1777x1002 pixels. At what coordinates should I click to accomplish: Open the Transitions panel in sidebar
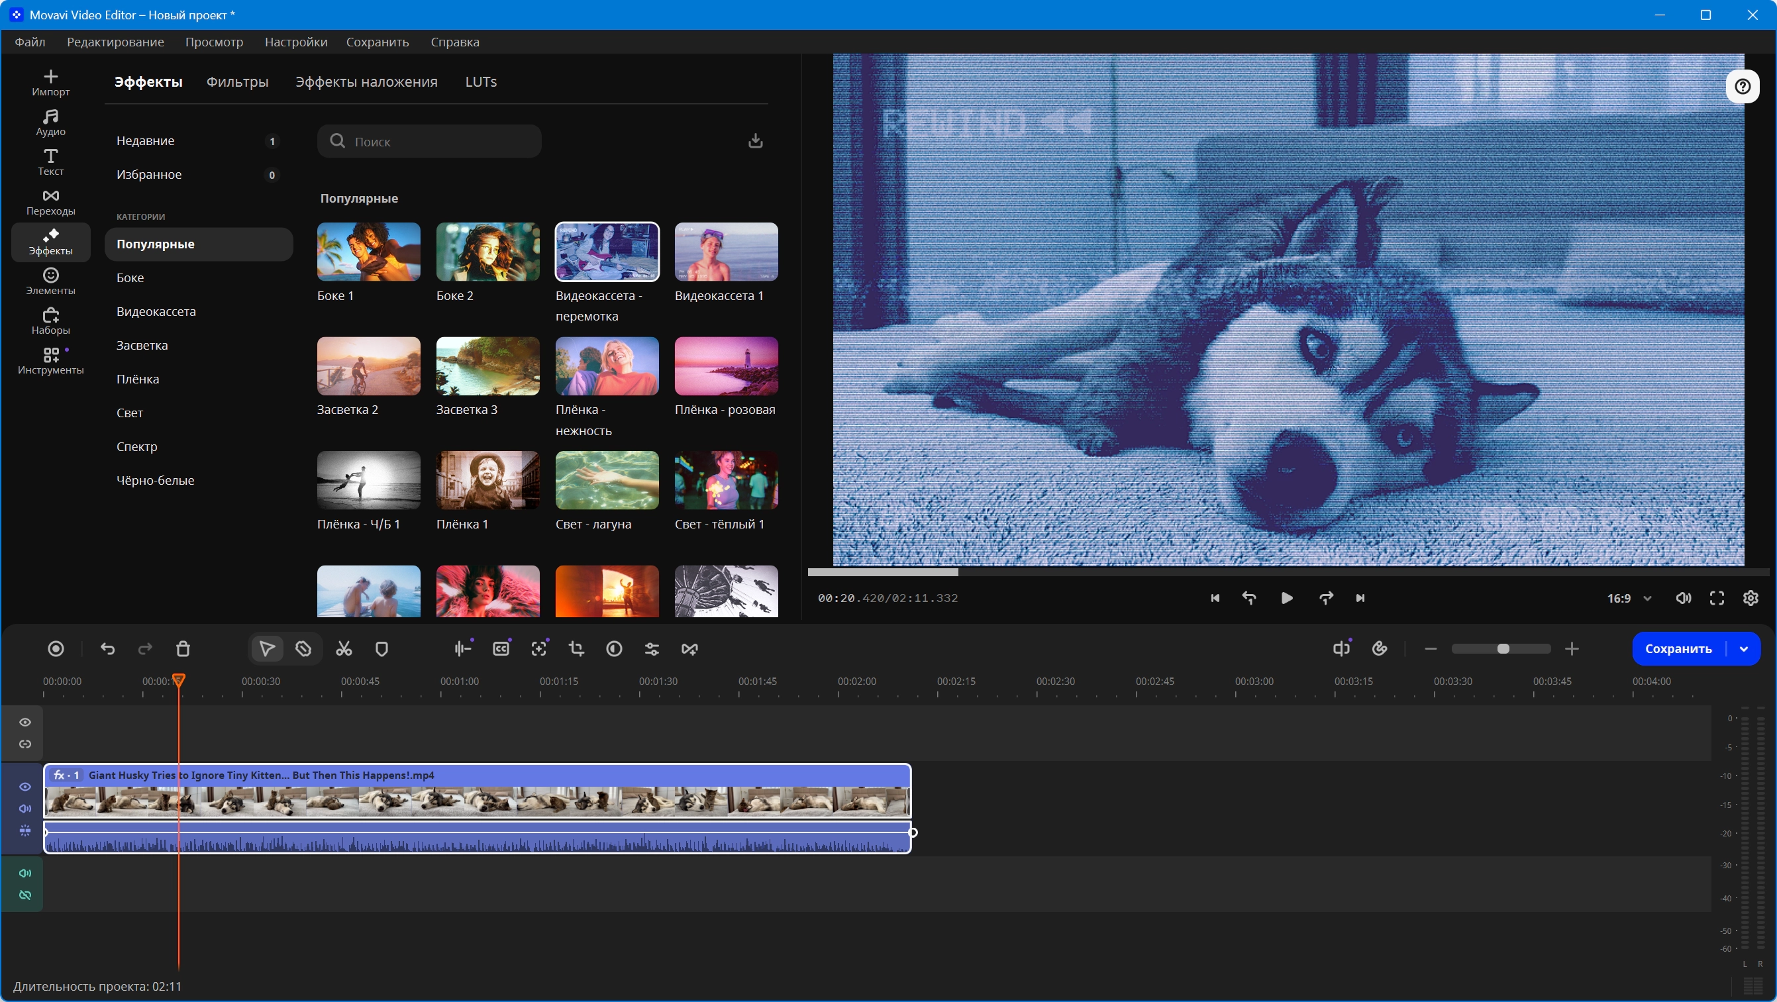(x=50, y=202)
